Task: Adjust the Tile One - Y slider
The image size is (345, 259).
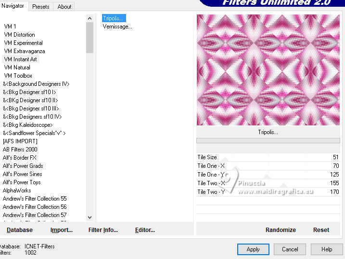Action: [x=268, y=175]
